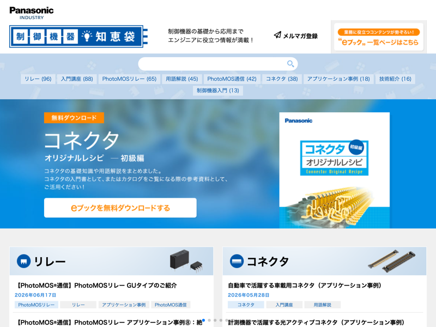Image resolution: width=436 pixels, height=327 pixels.
Task: Click inside the search input field
Action: [217, 64]
